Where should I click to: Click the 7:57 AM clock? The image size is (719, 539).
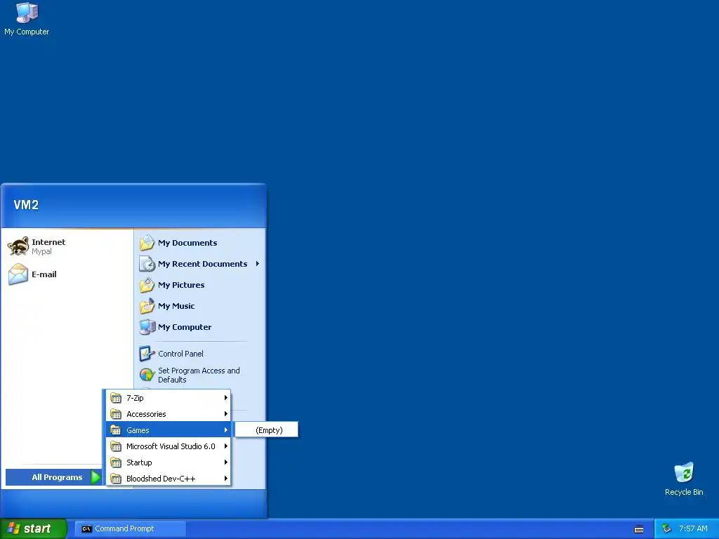tap(693, 528)
